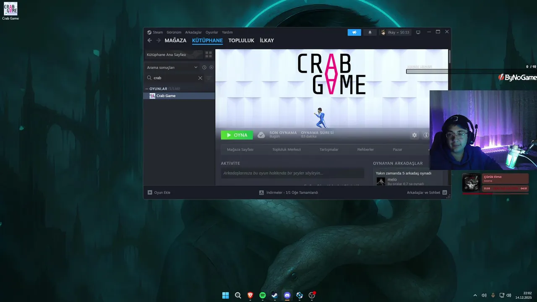Click the microphone tray icon

493,295
